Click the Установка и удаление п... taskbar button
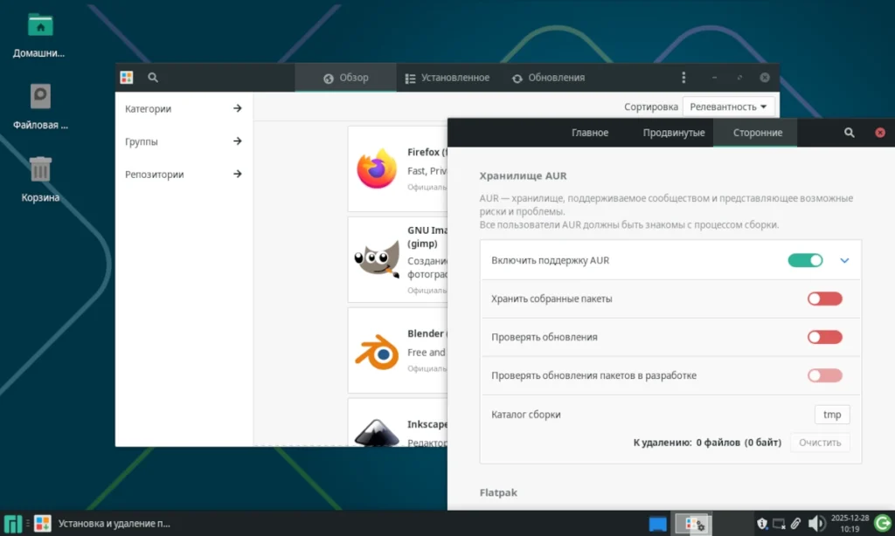 (103, 524)
